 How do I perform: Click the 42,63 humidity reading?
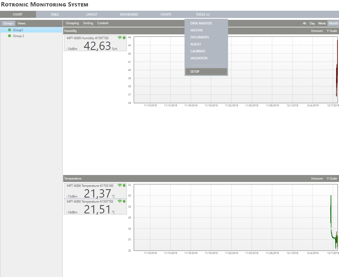pos(97,46)
